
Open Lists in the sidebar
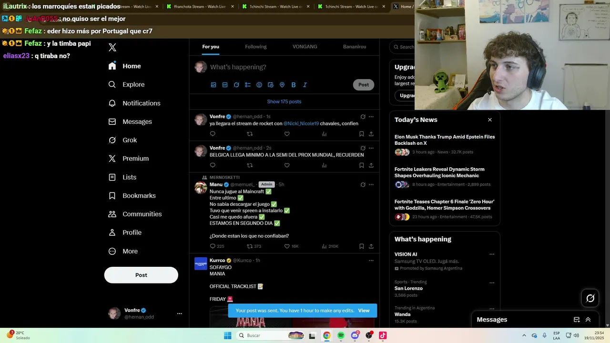[x=122, y=177]
